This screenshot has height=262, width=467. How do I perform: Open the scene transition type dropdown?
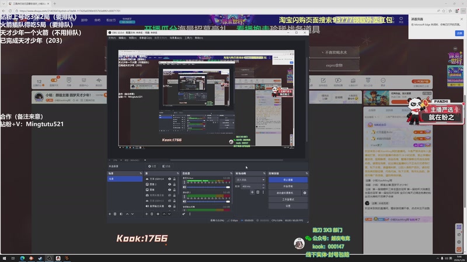point(250,180)
